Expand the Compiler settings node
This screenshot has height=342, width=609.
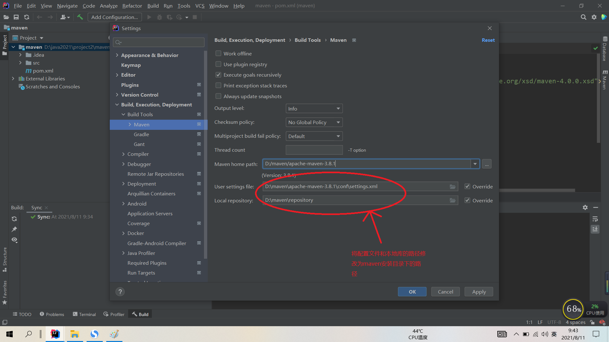pyautogui.click(x=123, y=154)
